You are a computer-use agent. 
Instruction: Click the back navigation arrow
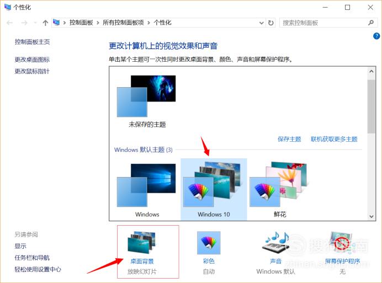[x=10, y=23]
